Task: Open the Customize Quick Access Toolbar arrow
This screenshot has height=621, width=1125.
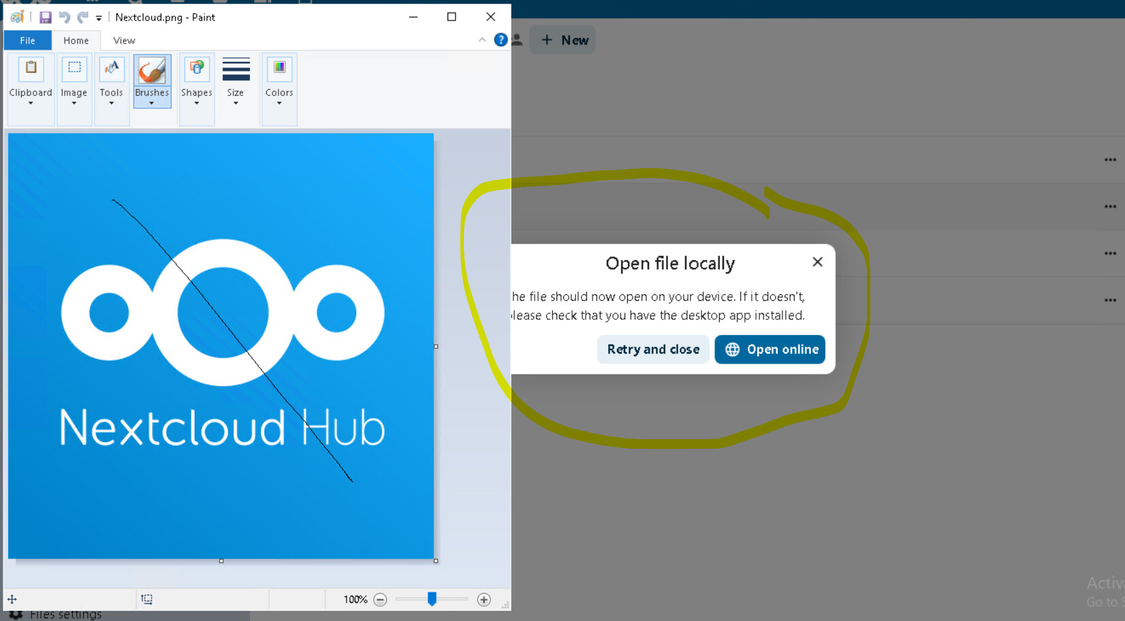Action: pyautogui.click(x=99, y=18)
